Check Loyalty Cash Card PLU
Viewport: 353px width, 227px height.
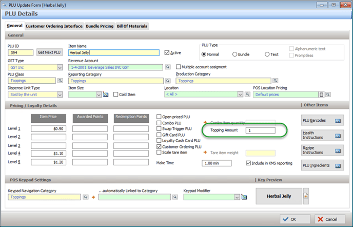159,140
